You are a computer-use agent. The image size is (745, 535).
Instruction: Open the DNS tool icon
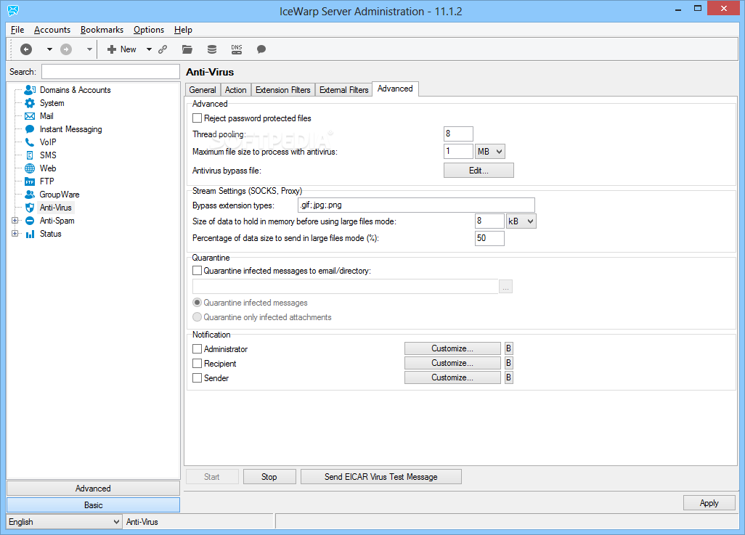[237, 49]
